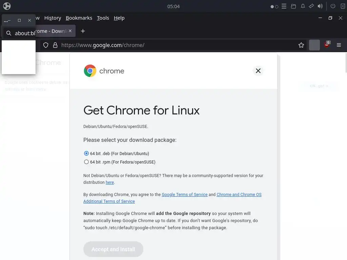Select the Chrome download tab
Image resolution: width=347 pixels, height=260 pixels.
click(52, 31)
